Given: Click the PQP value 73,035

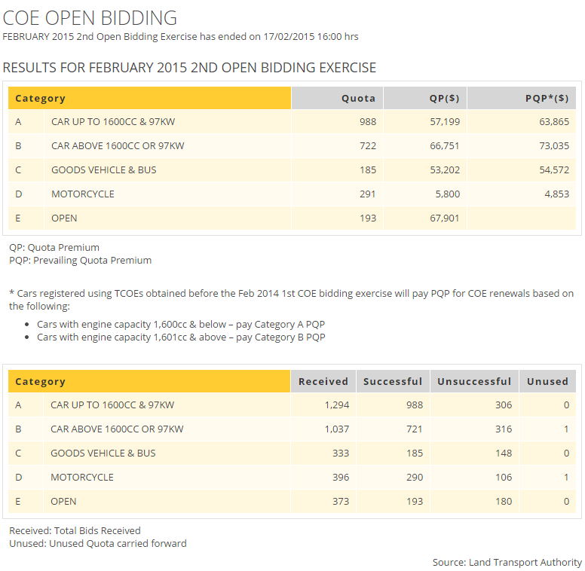Looking at the screenshot, I should pyautogui.click(x=554, y=145).
